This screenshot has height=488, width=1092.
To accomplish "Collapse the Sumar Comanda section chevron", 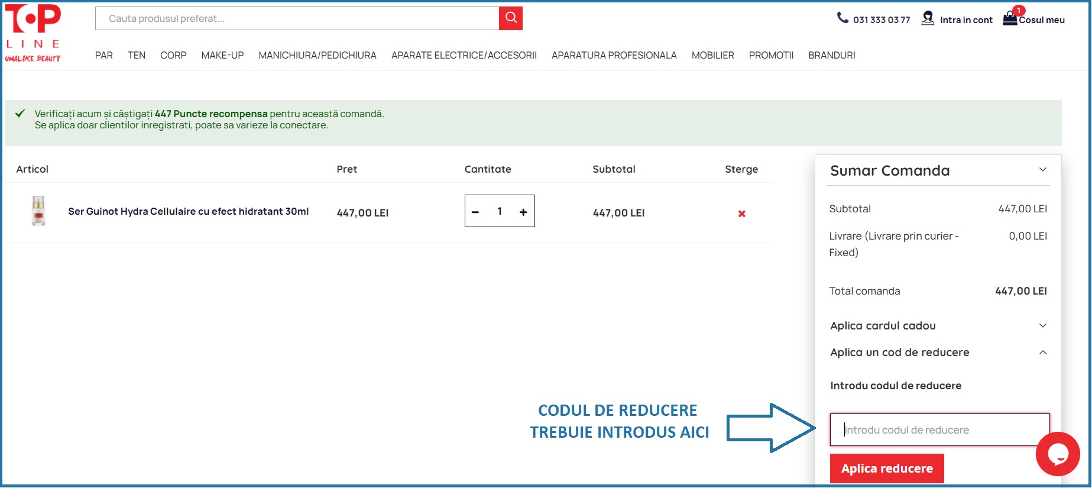I will coord(1043,170).
